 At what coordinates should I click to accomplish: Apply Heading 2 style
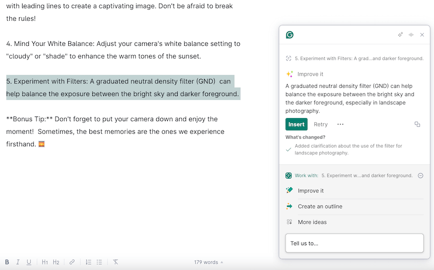56,262
